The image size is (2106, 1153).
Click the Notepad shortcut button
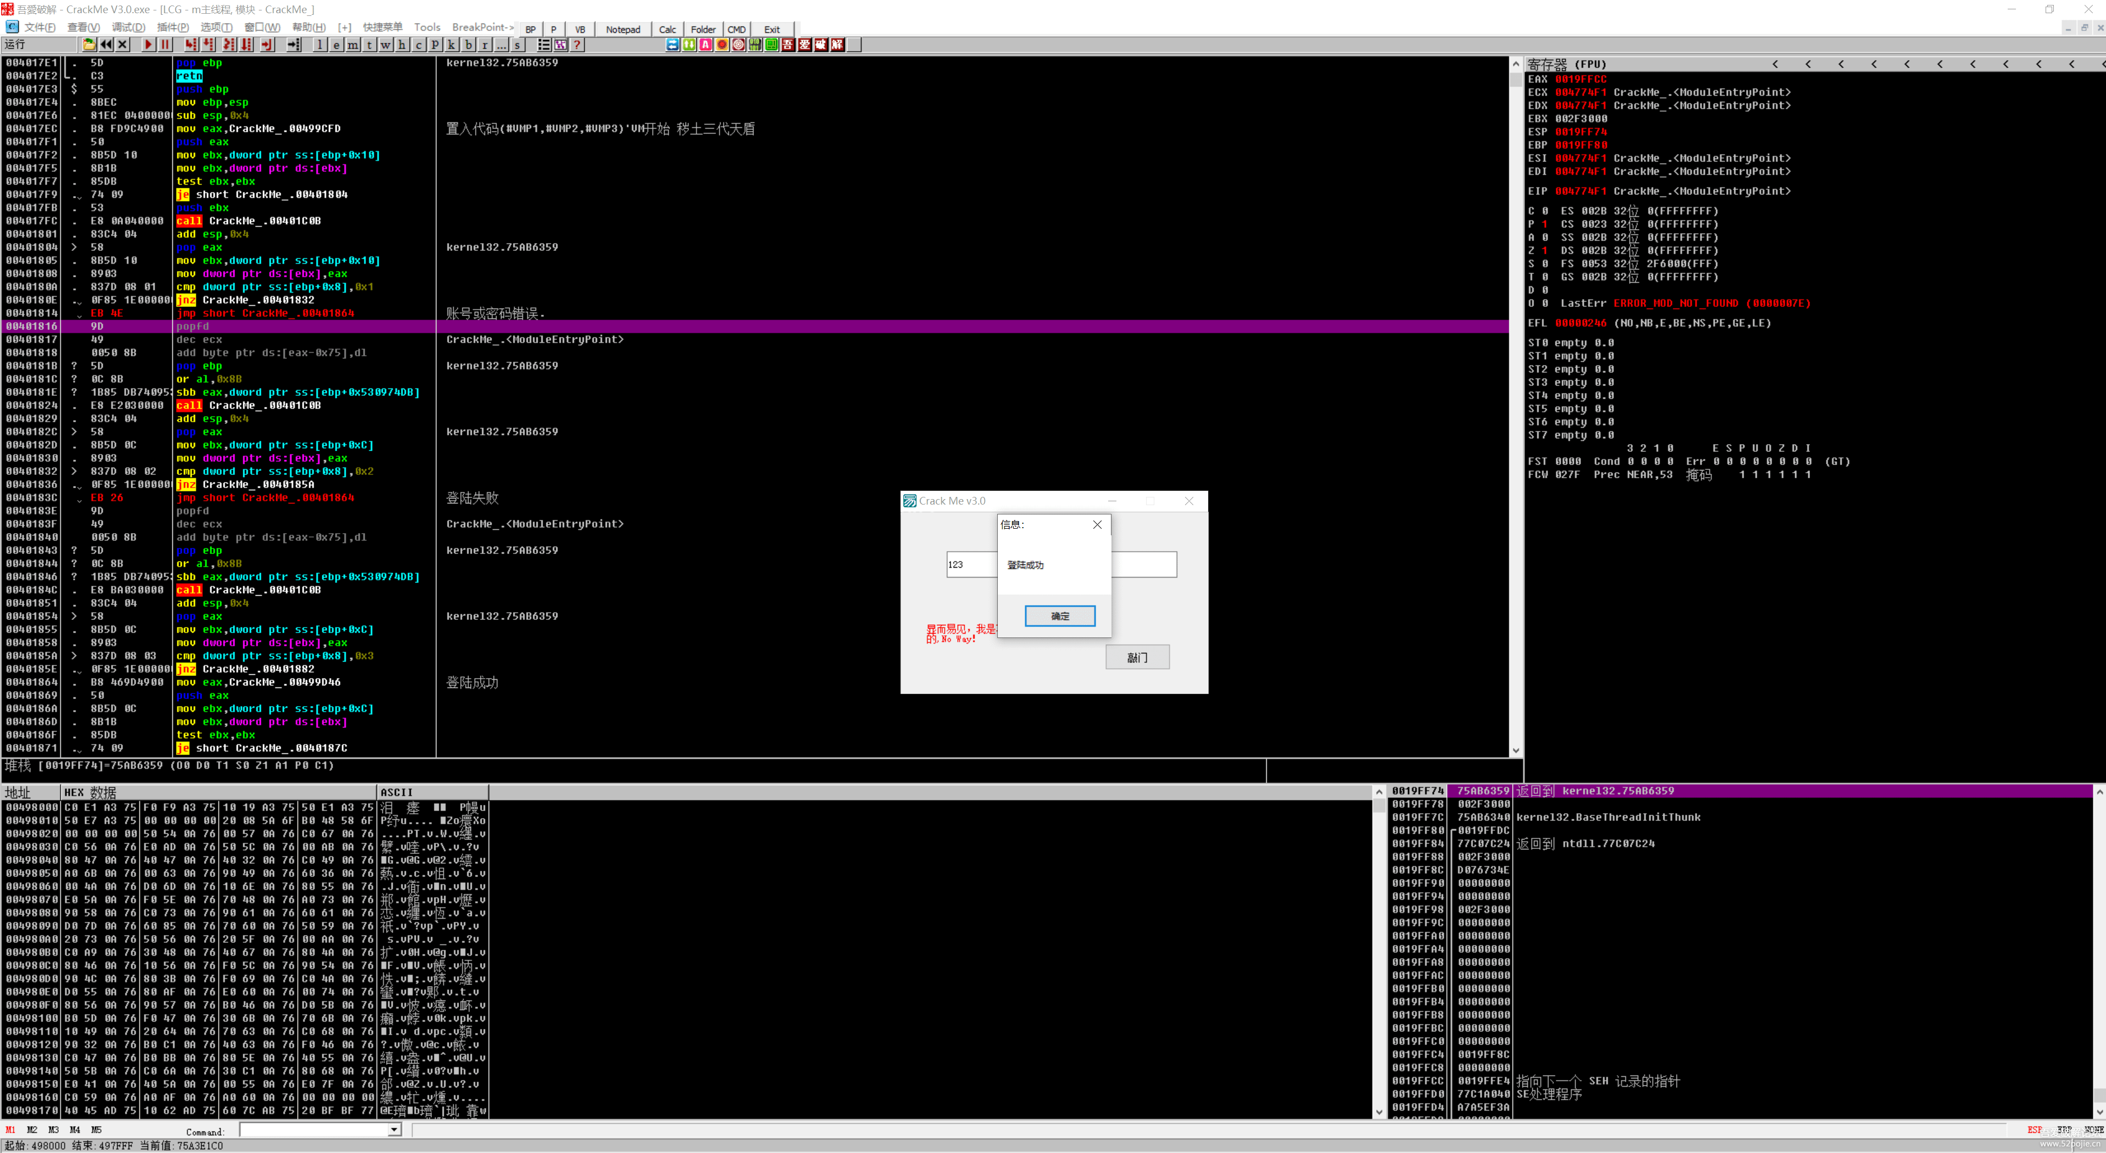coord(623,30)
